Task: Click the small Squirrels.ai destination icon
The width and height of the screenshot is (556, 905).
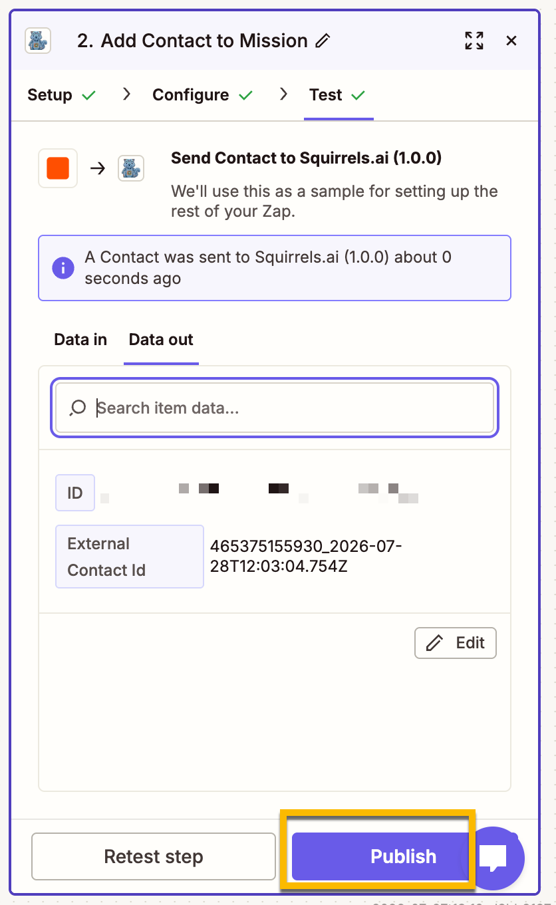Action: pyautogui.click(x=131, y=168)
